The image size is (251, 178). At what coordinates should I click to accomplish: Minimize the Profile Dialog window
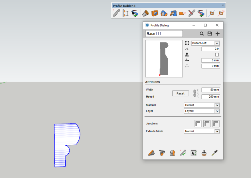pos(194,25)
